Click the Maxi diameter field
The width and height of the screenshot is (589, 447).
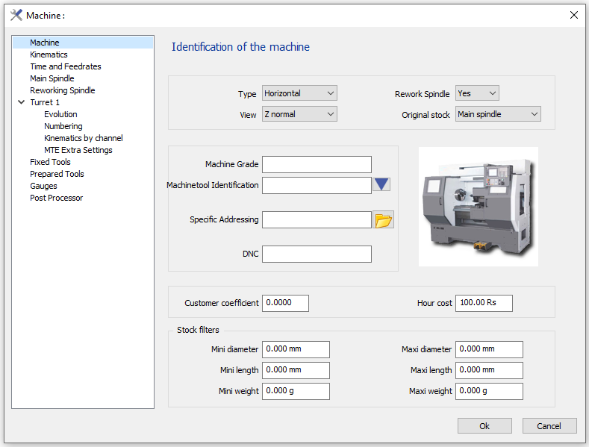(489, 349)
